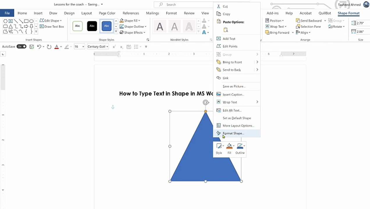Screen dimensions: 370x209
Task: Switch to the References tab
Action: (x=131, y=13)
